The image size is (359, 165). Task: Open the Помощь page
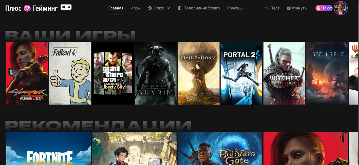point(235,8)
